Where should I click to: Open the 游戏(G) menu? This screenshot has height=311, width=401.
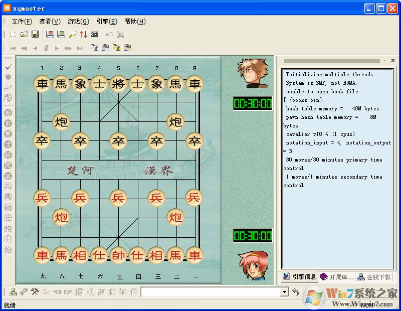[78, 22]
